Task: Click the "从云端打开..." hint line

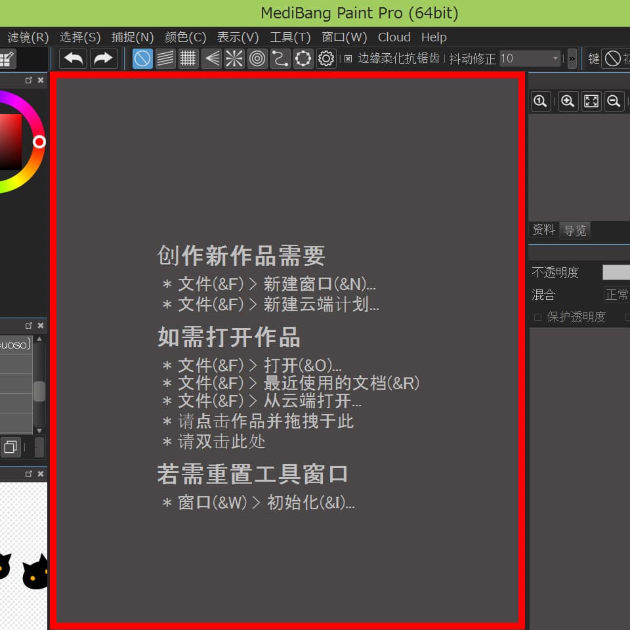Action: [x=312, y=400]
